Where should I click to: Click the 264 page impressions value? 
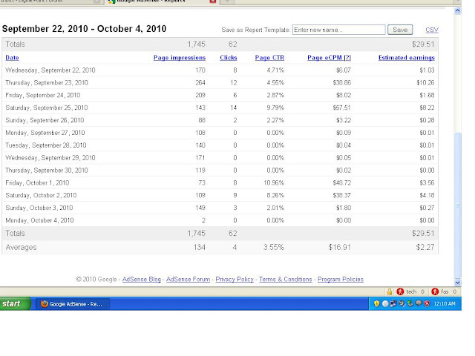(x=200, y=82)
